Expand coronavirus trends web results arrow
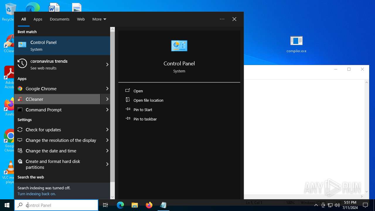The width and height of the screenshot is (375, 211). pos(107,64)
